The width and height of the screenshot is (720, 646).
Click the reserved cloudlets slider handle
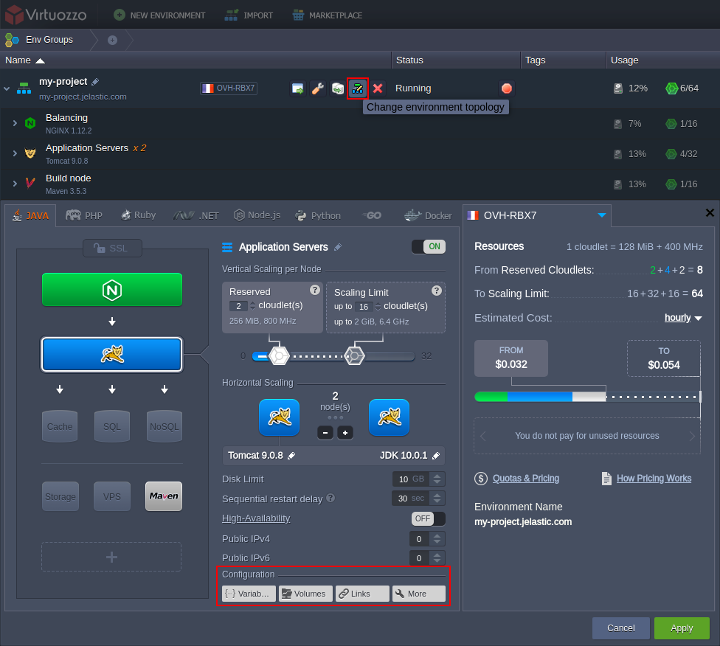click(279, 356)
